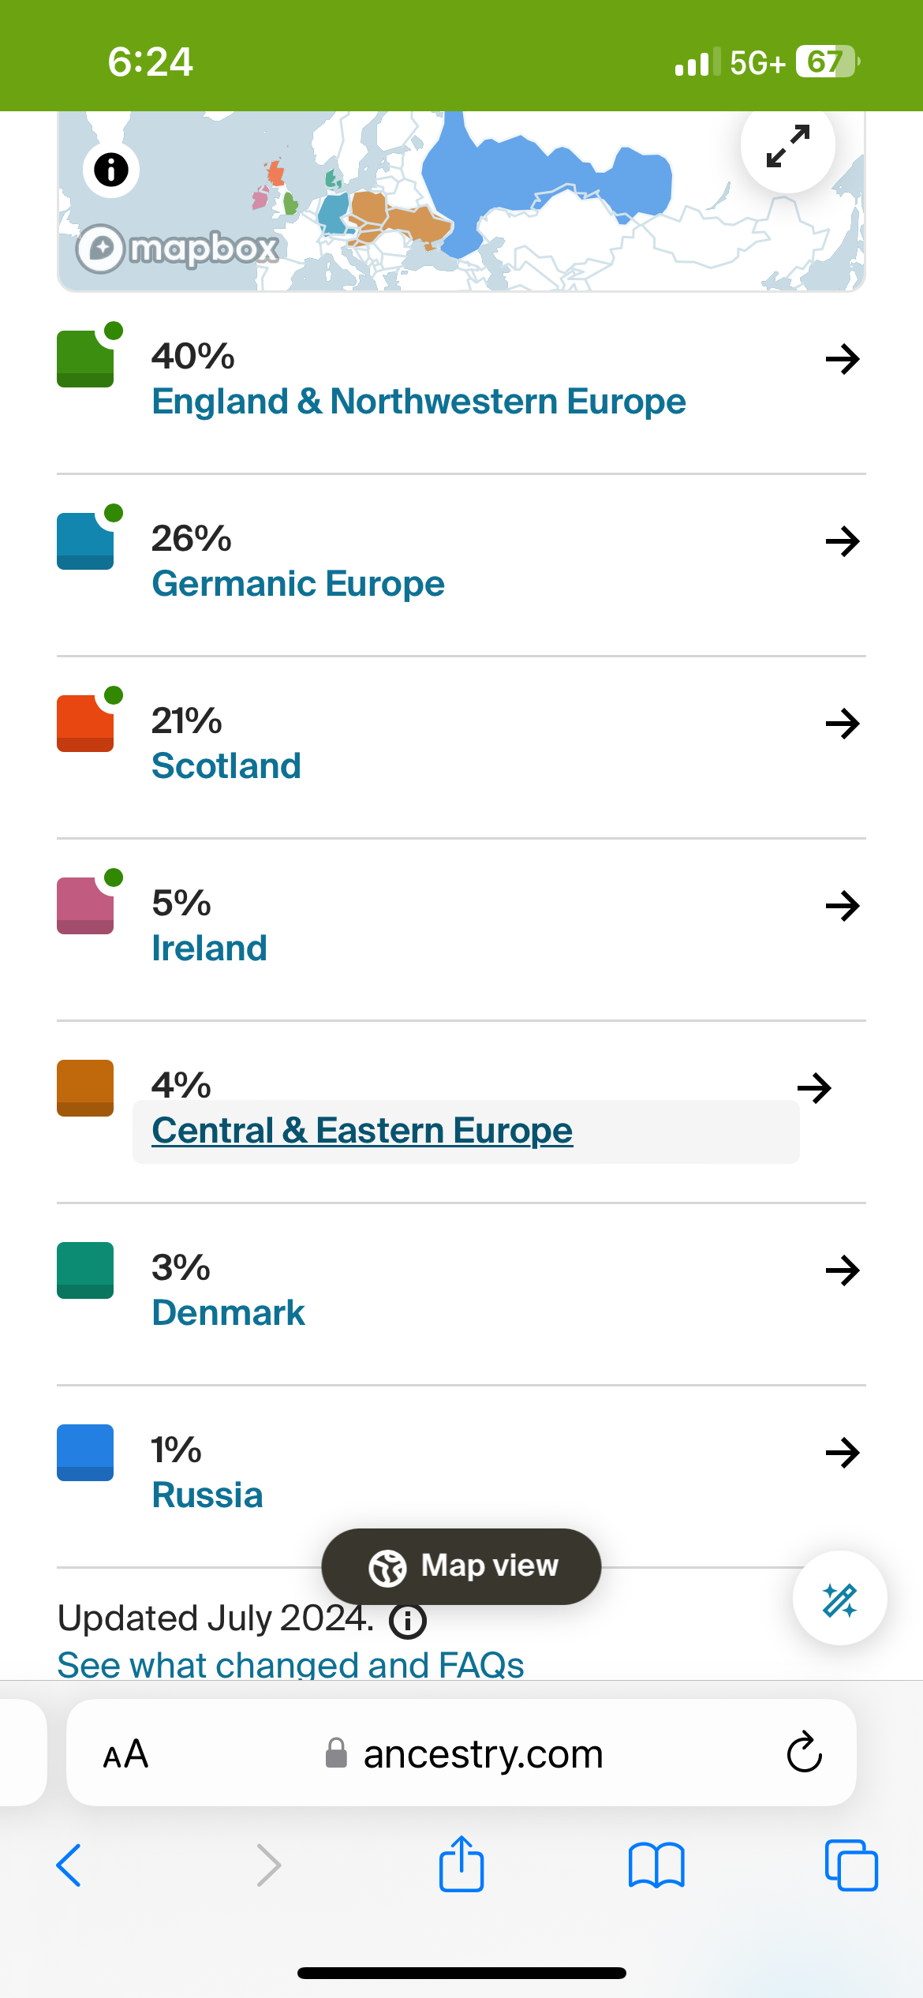Open the Safari share sheet
The height and width of the screenshot is (1998, 923).
point(461,1864)
